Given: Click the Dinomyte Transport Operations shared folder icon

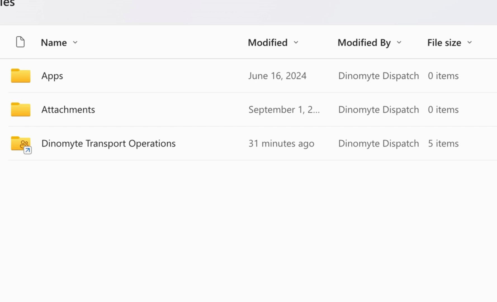Looking at the screenshot, I should click(21, 144).
